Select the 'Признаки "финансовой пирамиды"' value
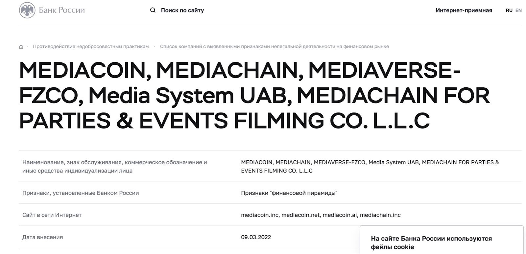The height and width of the screenshot is (254, 526). [289, 193]
